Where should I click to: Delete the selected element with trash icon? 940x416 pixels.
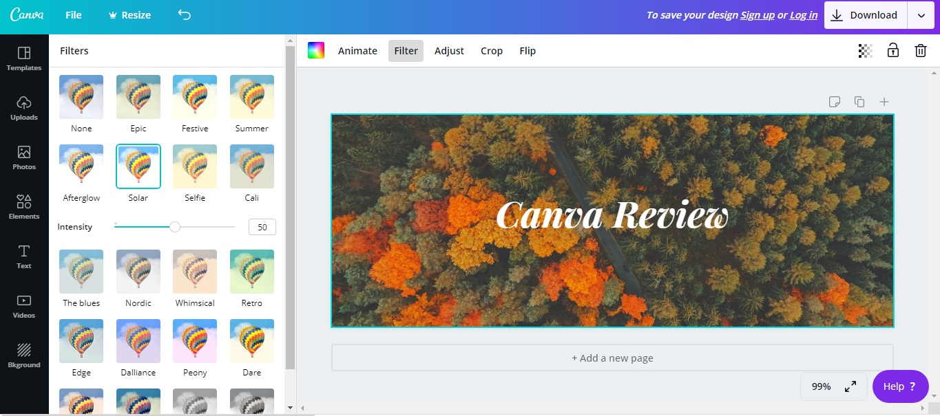click(920, 50)
